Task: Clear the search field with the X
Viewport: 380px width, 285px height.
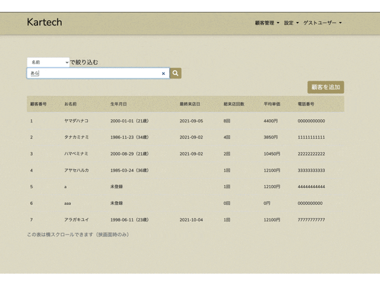Action: (163, 74)
